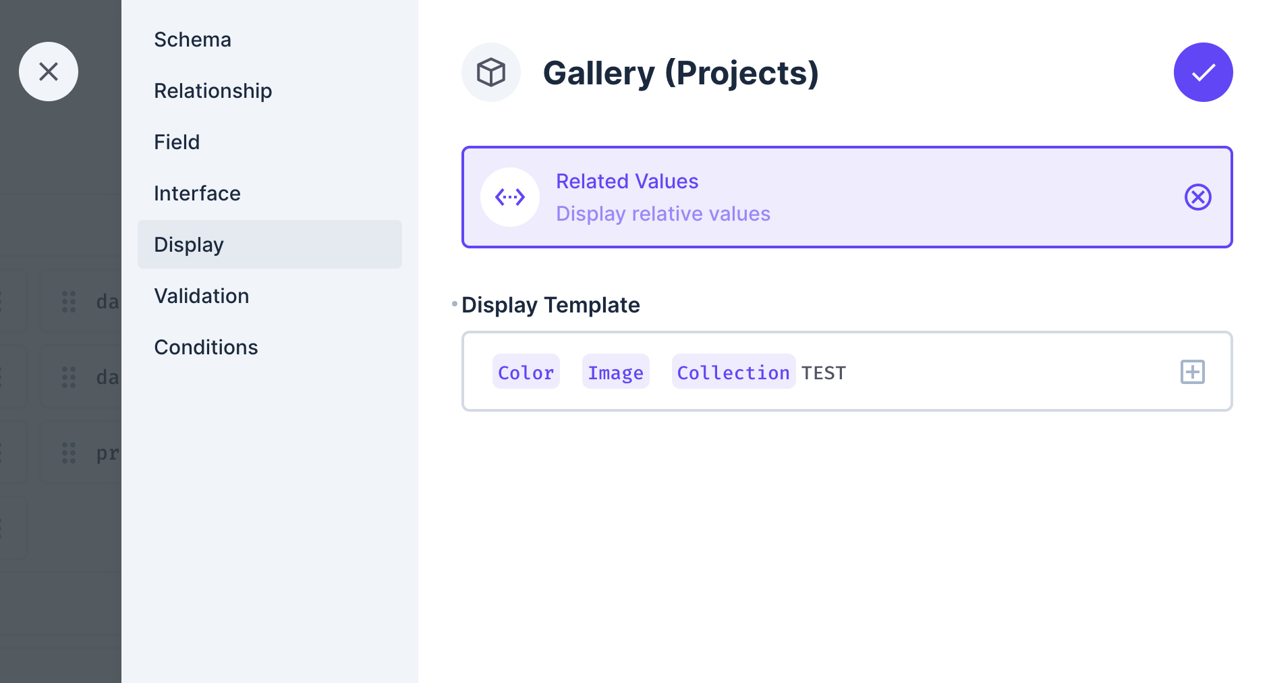Click the TEST text in the display template
The height and width of the screenshot is (683, 1271).
(824, 372)
